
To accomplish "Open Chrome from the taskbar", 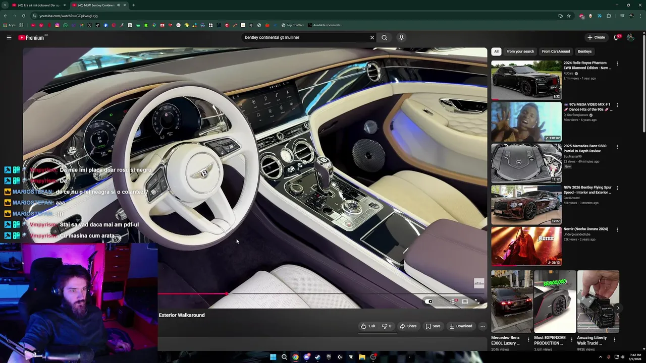I will tap(295, 357).
